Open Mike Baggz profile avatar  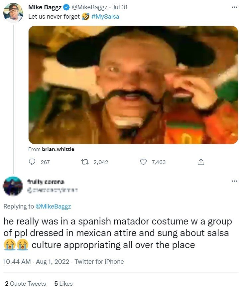tap(13, 13)
